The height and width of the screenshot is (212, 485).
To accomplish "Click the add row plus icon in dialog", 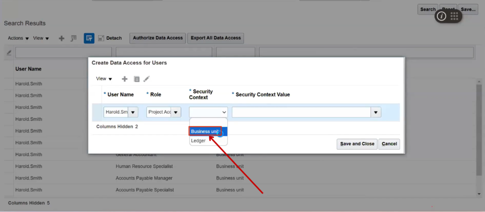I will (125, 79).
